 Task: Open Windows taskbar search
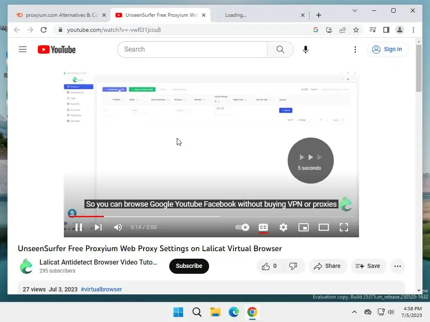pos(197,312)
